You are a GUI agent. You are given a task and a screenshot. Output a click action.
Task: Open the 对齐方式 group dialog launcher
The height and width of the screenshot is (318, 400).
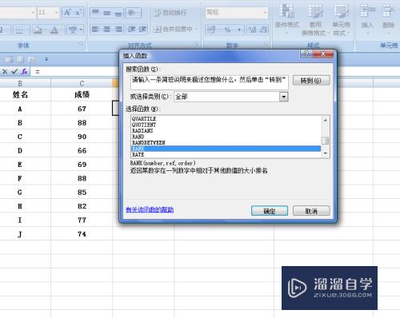tap(197, 44)
